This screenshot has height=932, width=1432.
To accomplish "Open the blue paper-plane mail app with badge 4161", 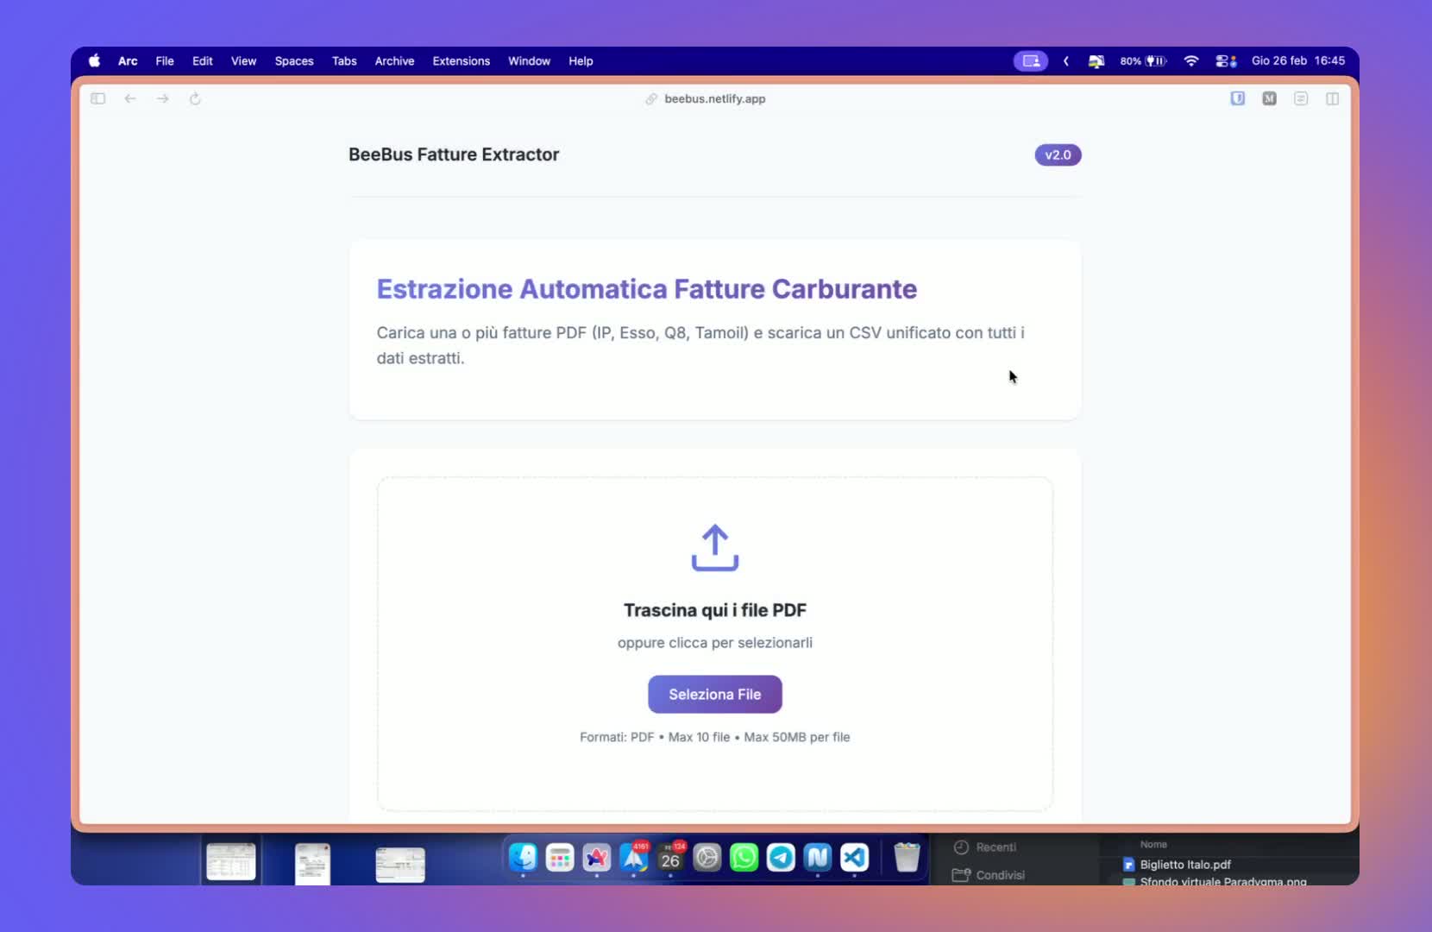I will click(634, 858).
